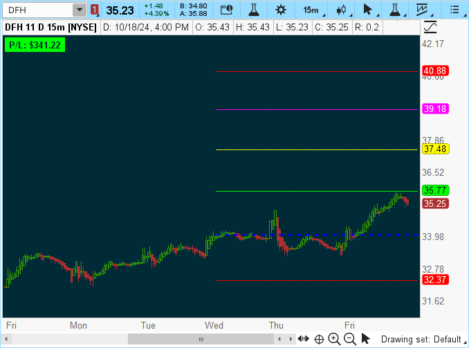
Task: Open the Drawing set: Default dropdown
Action: (423, 339)
